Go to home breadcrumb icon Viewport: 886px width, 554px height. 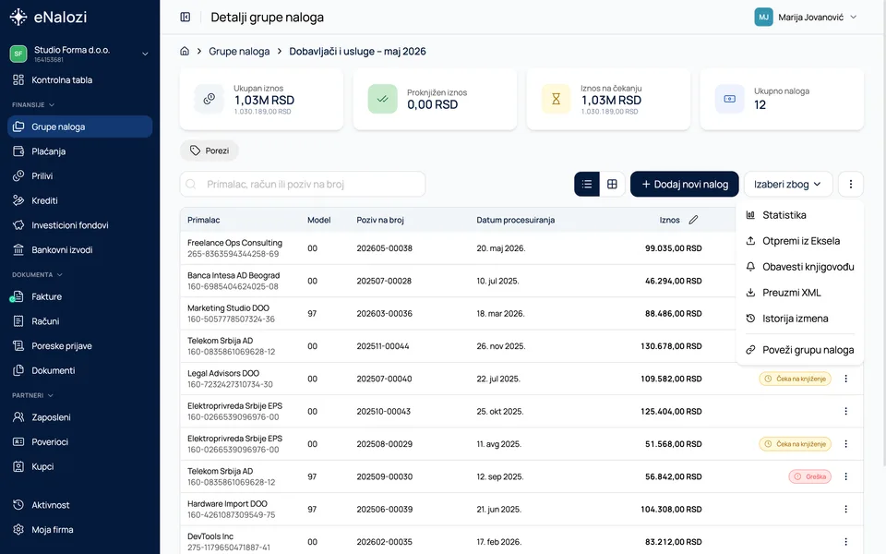point(185,51)
